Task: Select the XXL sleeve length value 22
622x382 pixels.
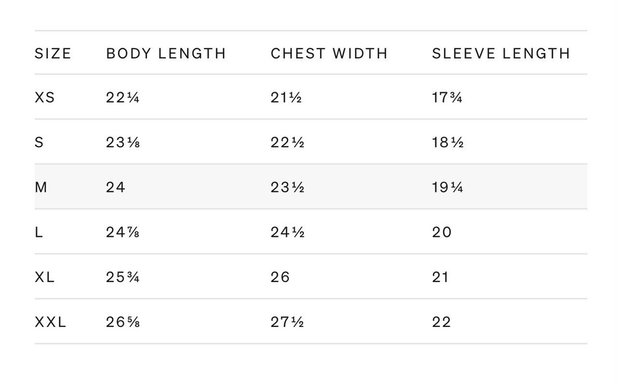Action: [442, 322]
